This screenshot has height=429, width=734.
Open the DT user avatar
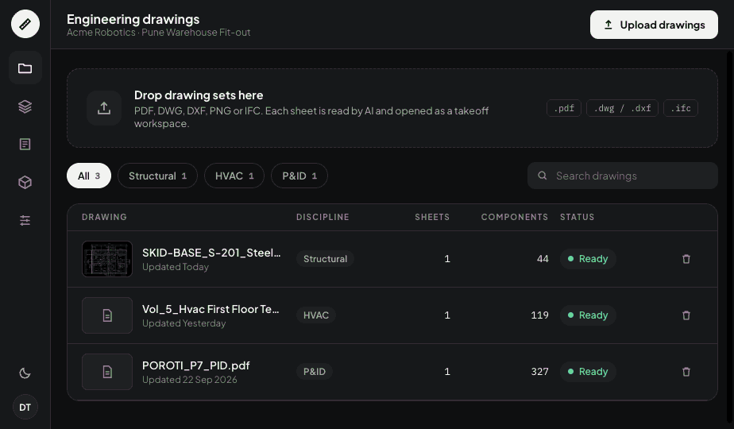point(25,408)
